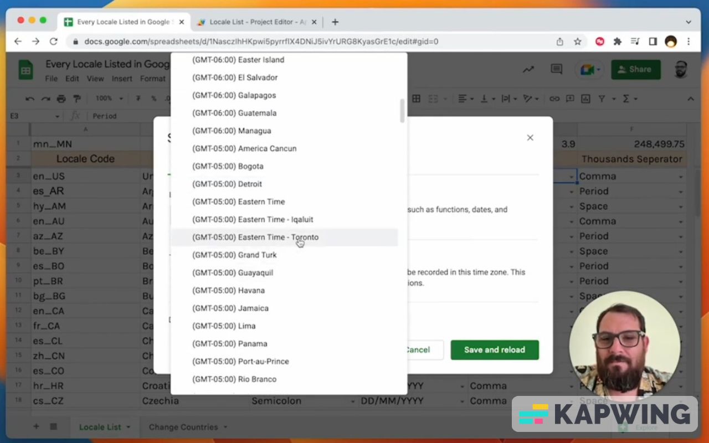Click the time zone list scrollbar
The image size is (709, 443).
402,111
